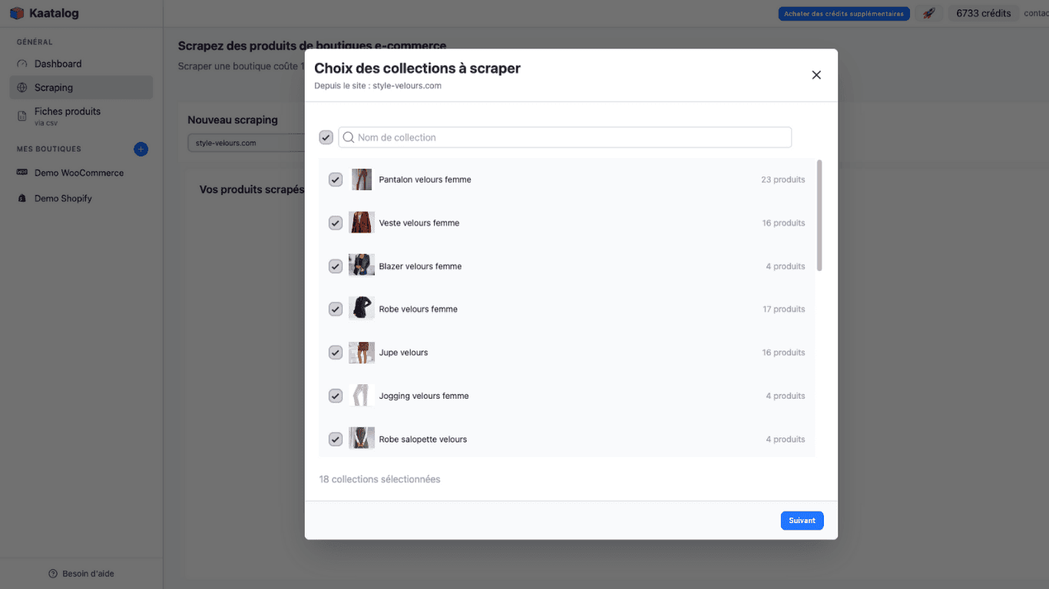Screen dimensions: 1049x589
Task: Click the rocket icon in the top bar
Action: pyautogui.click(x=928, y=12)
